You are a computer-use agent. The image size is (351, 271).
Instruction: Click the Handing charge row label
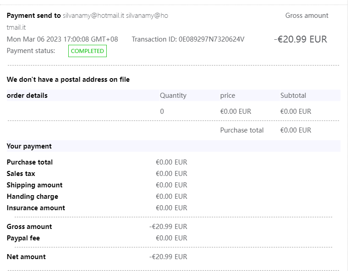(33, 197)
